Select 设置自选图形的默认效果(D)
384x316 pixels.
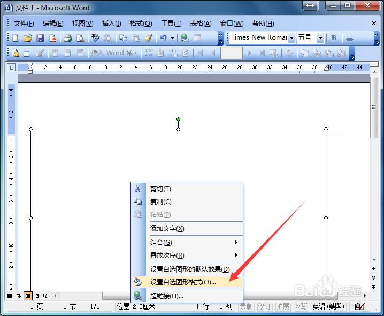click(187, 269)
